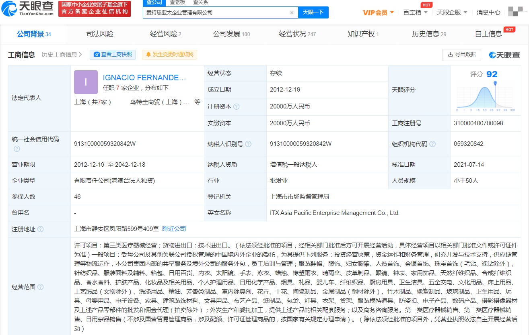529x335 pixels.
Task: Open the 附近公司 link
Action: [174, 229]
